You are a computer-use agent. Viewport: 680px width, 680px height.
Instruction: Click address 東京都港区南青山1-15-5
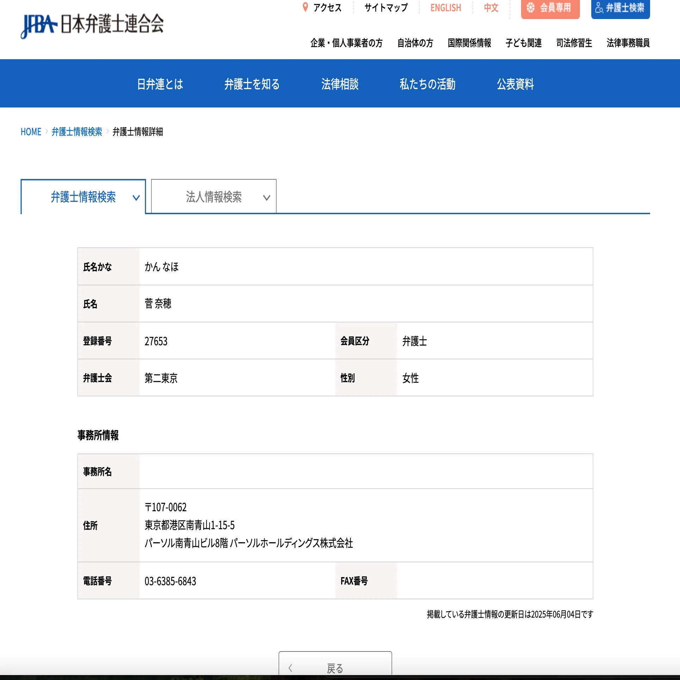(190, 525)
